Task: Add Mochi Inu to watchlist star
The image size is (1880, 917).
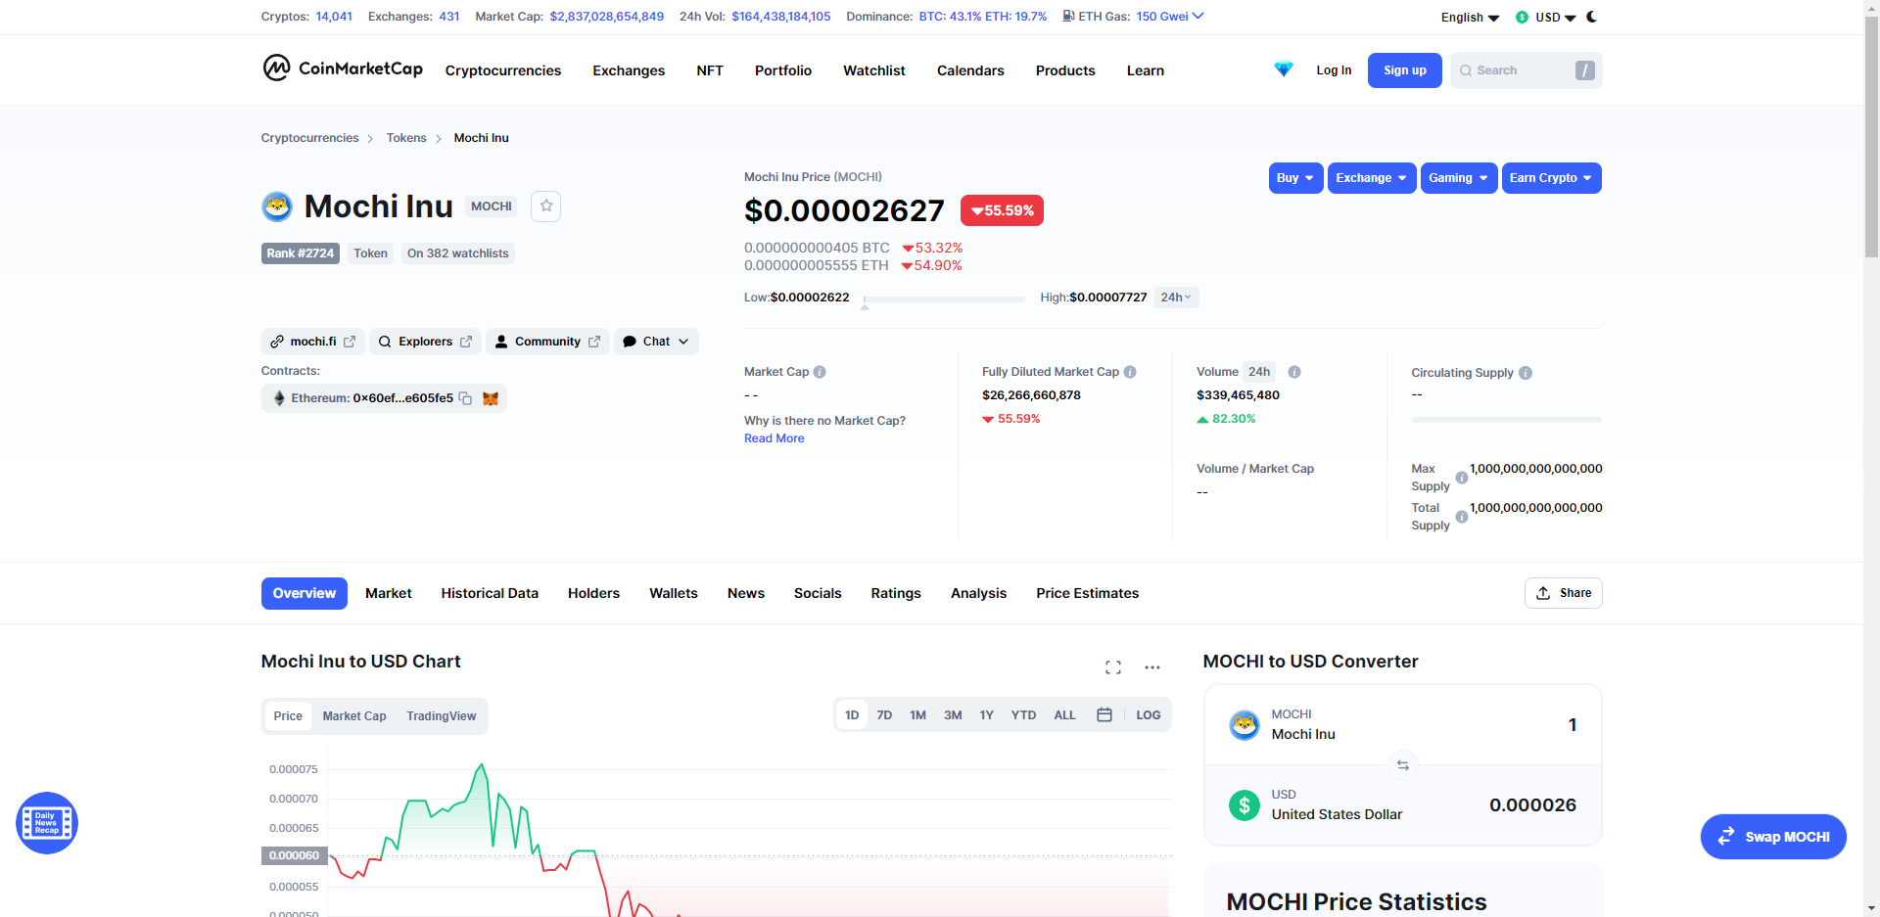Action: [546, 206]
